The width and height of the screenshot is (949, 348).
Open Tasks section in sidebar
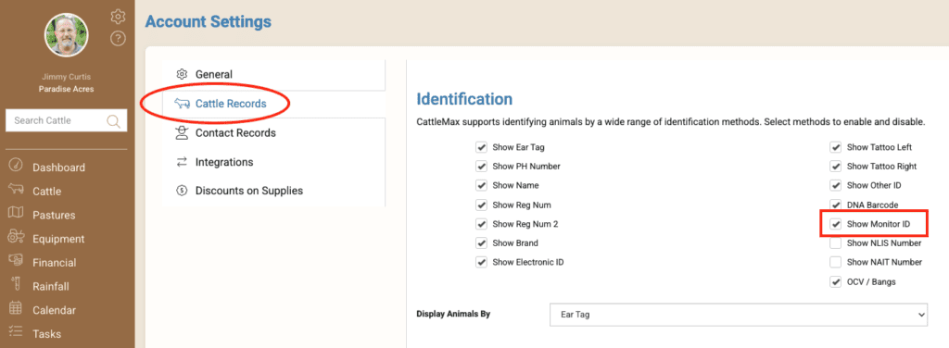[x=46, y=334]
